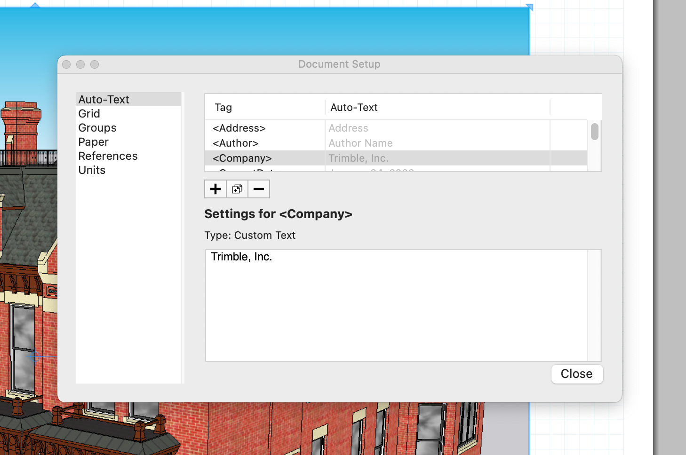Open the Grid settings section
This screenshot has height=455, width=686.
click(x=89, y=113)
